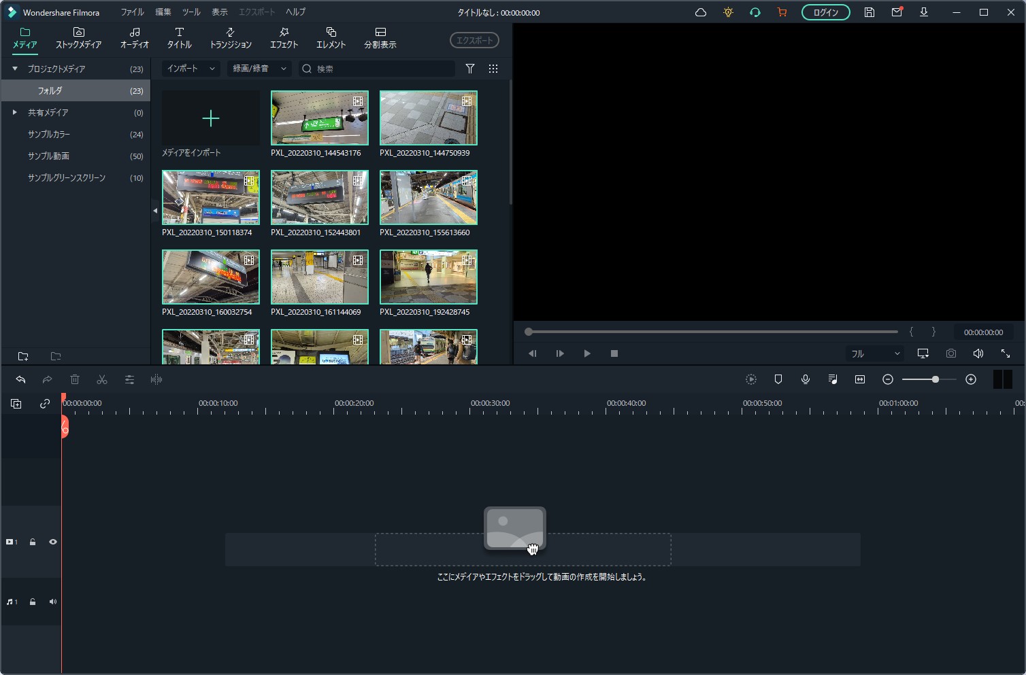Expand the 共有メディア tree item
The width and height of the screenshot is (1026, 675).
[x=15, y=112]
